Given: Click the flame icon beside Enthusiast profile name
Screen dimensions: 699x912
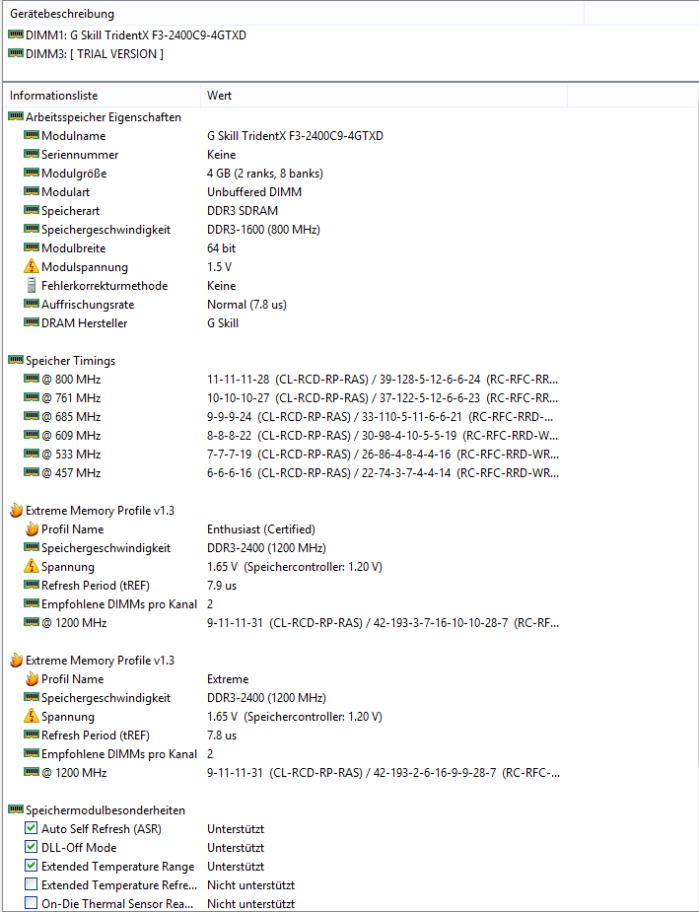Looking at the screenshot, I should (x=32, y=528).
